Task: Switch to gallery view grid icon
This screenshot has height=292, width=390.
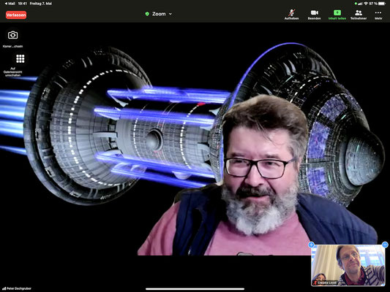Action: [20, 59]
